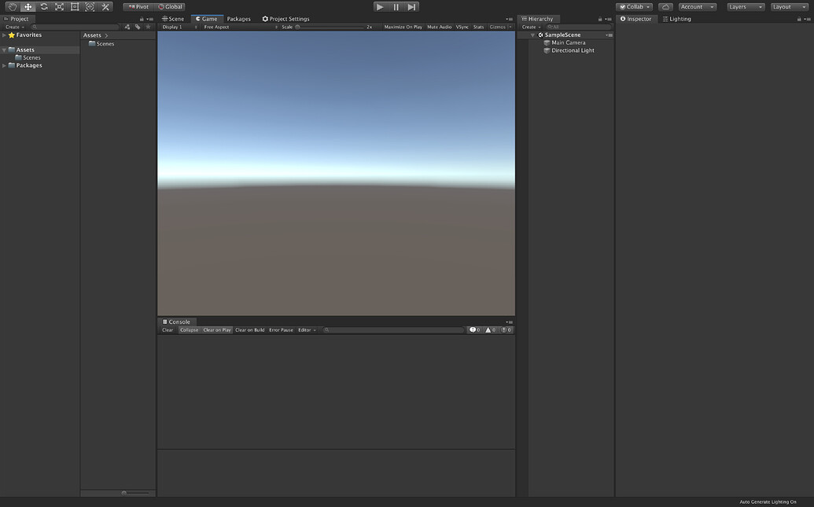Viewport: 814px width, 507px height.
Task: Click Clear in the Console
Action: [x=168, y=329]
